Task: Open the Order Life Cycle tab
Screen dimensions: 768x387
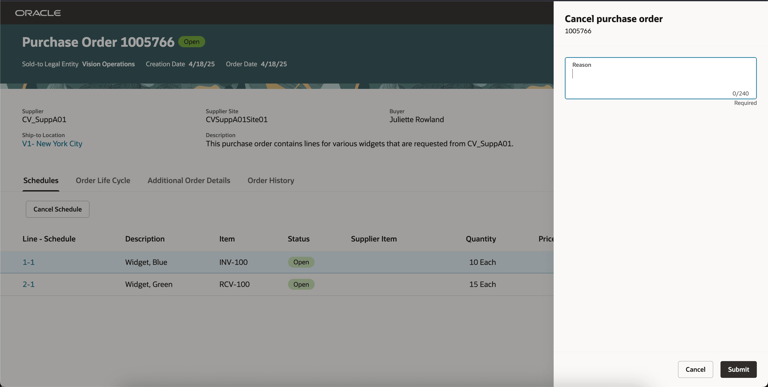Action: point(103,180)
